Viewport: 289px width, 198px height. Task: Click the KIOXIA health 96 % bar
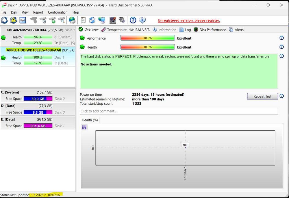click(x=38, y=37)
